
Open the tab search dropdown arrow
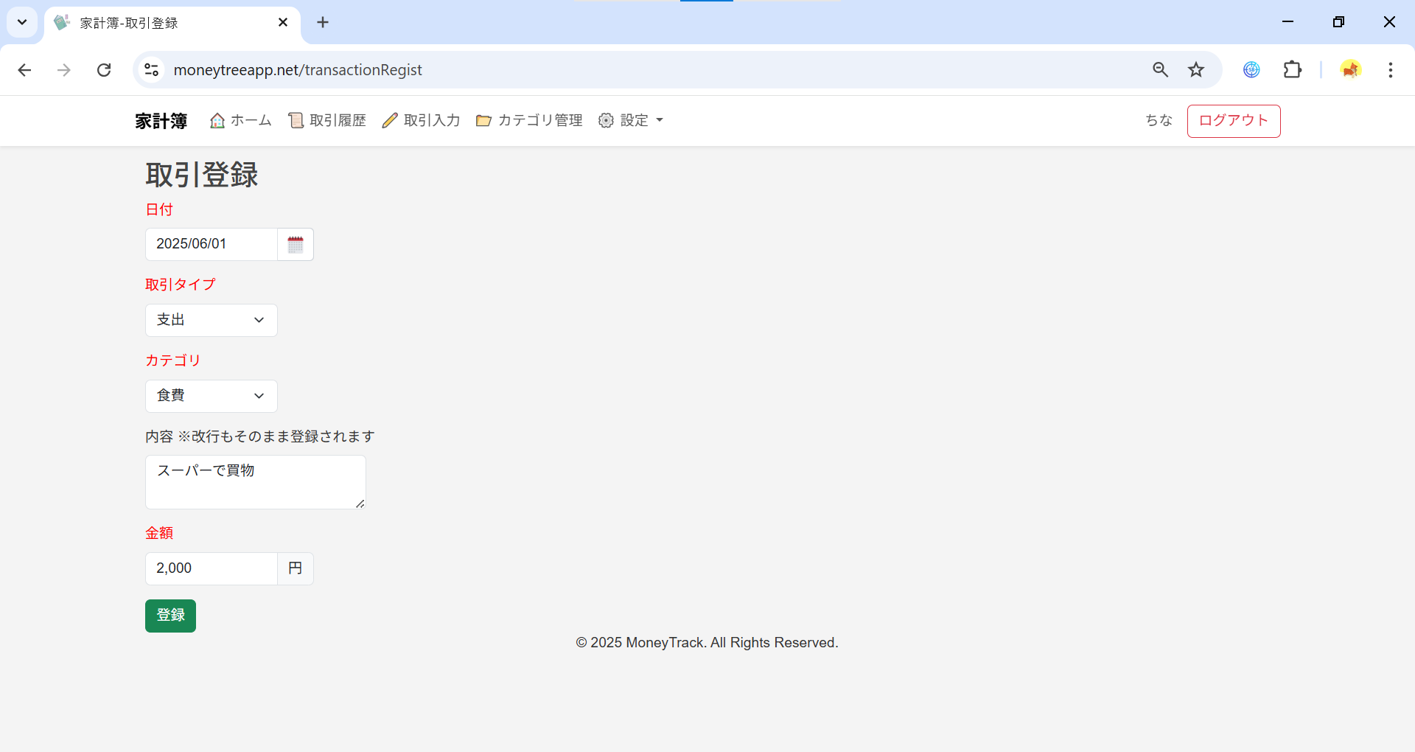[x=22, y=22]
